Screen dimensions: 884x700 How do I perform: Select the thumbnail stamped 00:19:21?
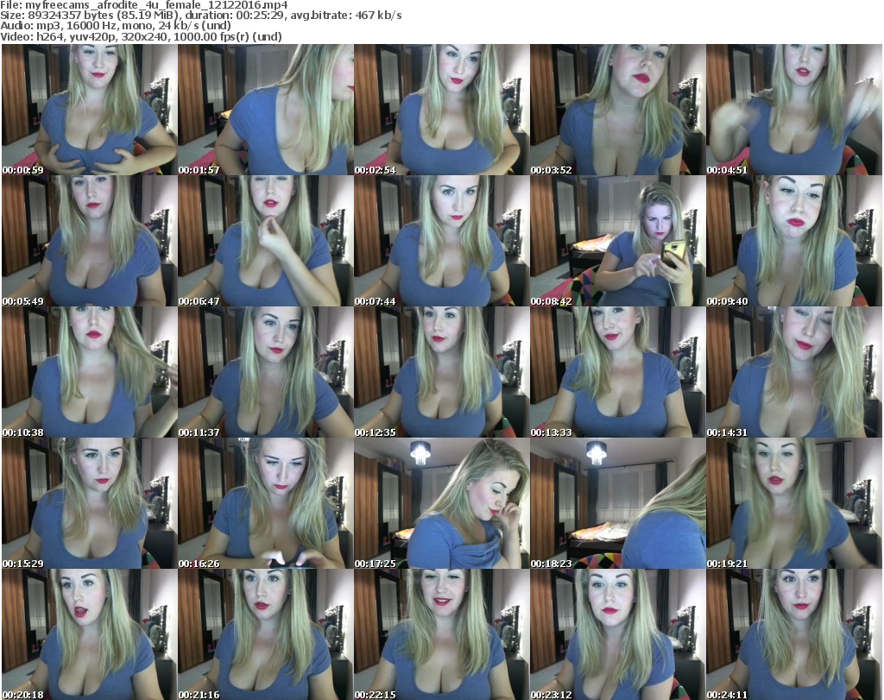[794, 503]
